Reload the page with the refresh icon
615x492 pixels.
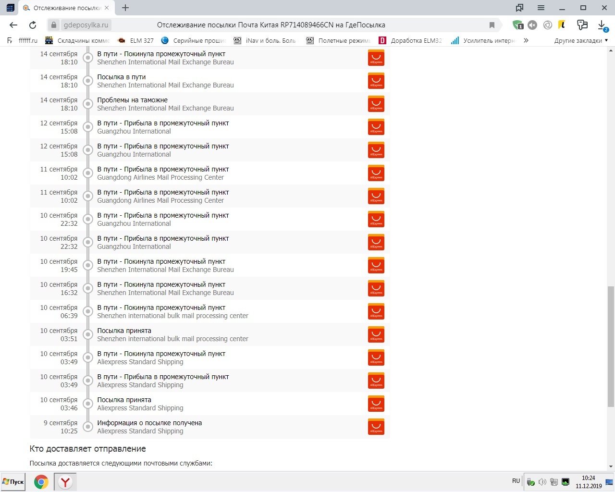pos(33,25)
